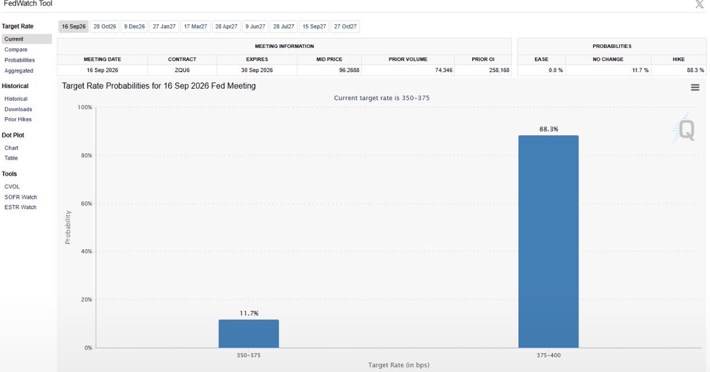
Task: Click the PRIOR VOLUME column header
Action: tap(408, 59)
